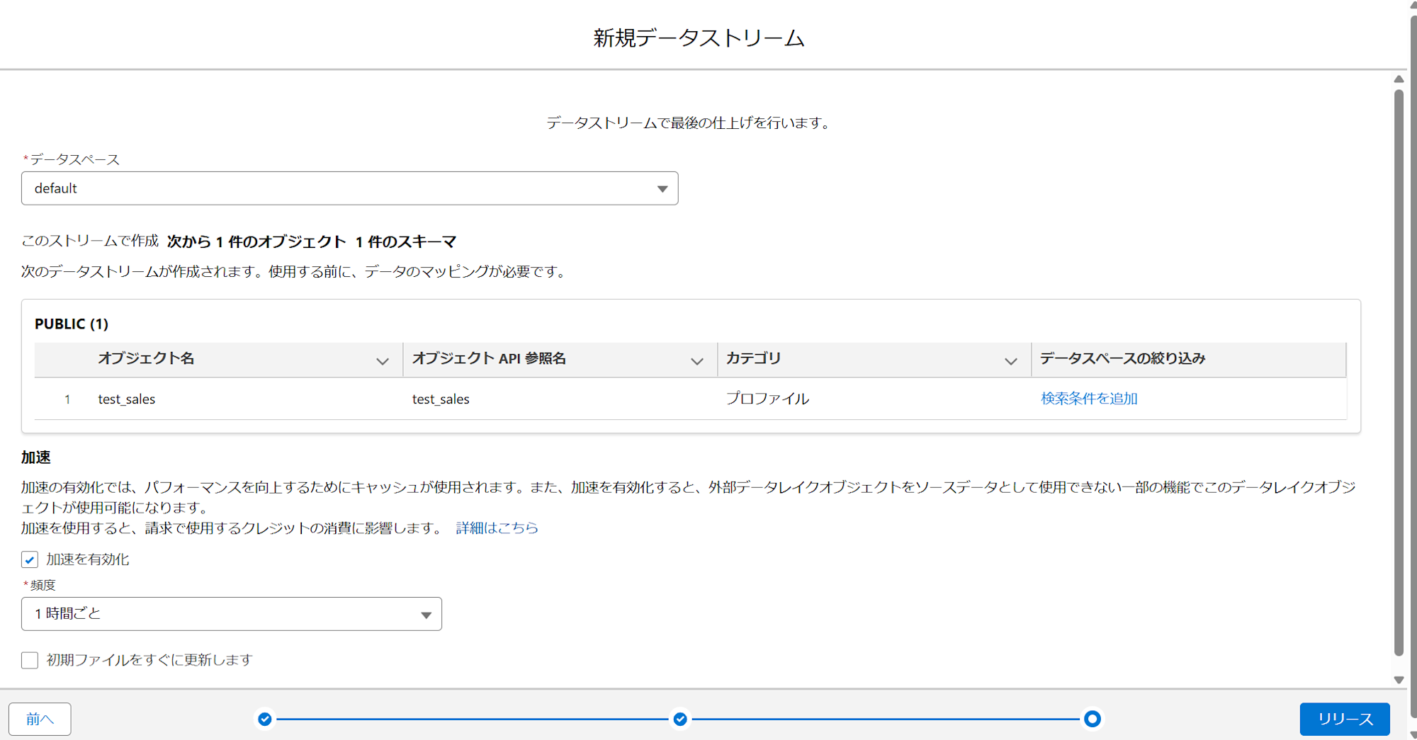Open the 頻度 frequency dropdown
Screen dimensions: 1417x740
point(231,614)
